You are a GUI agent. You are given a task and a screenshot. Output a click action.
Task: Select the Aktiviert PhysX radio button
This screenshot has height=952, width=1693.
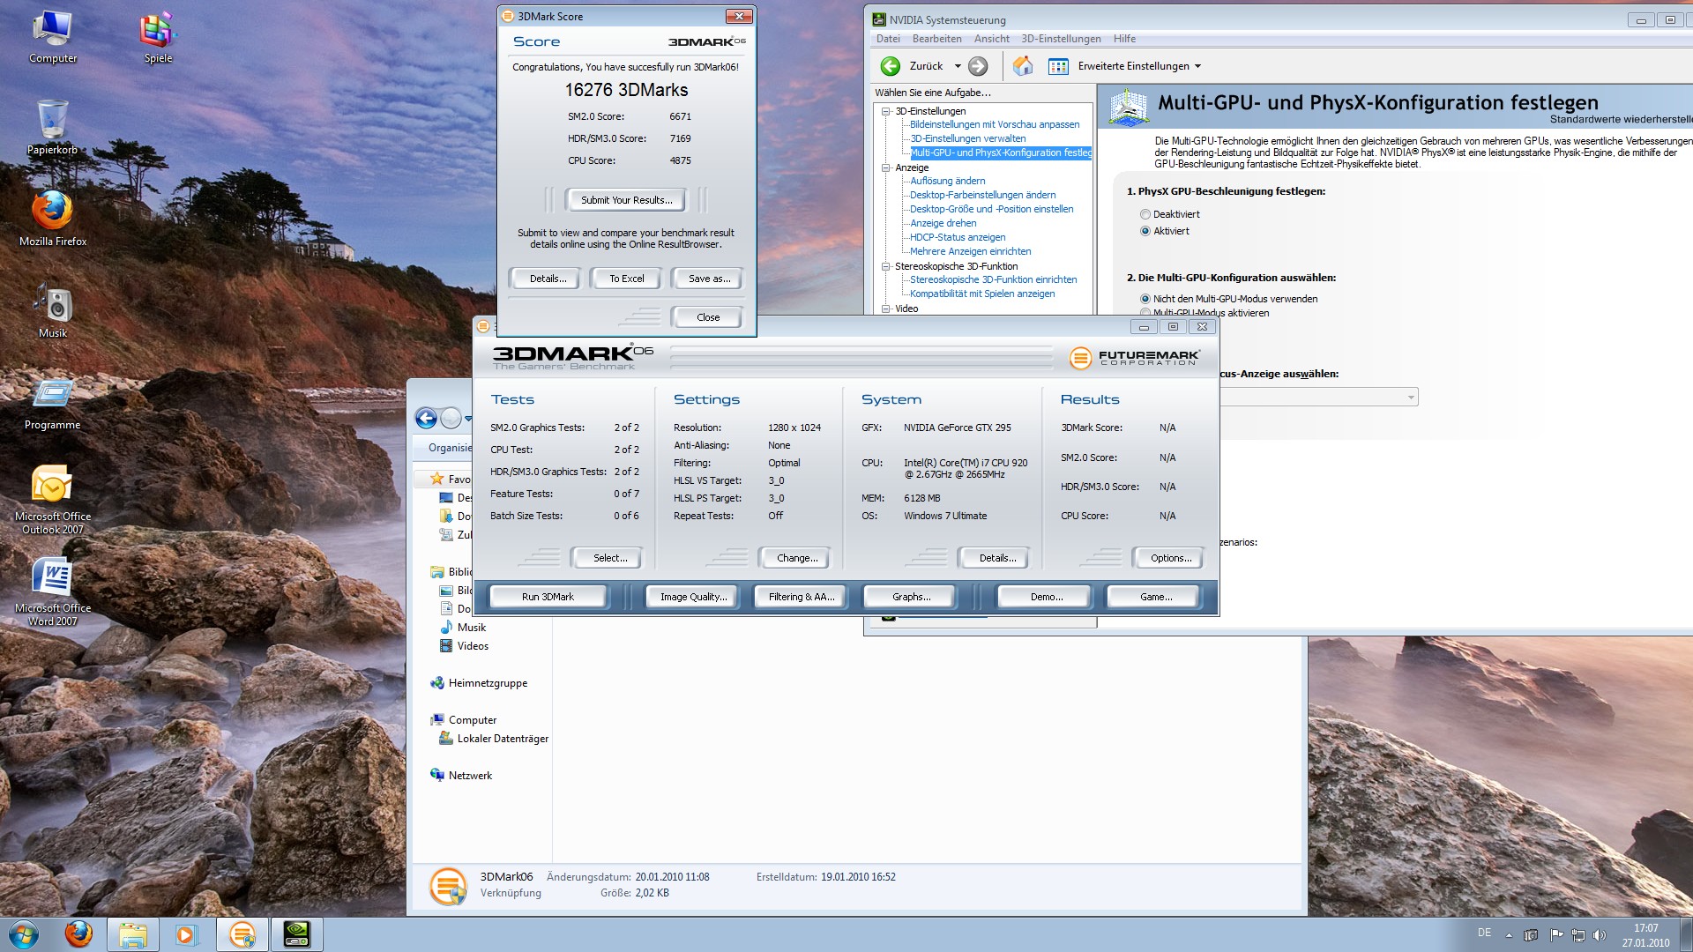point(1145,231)
